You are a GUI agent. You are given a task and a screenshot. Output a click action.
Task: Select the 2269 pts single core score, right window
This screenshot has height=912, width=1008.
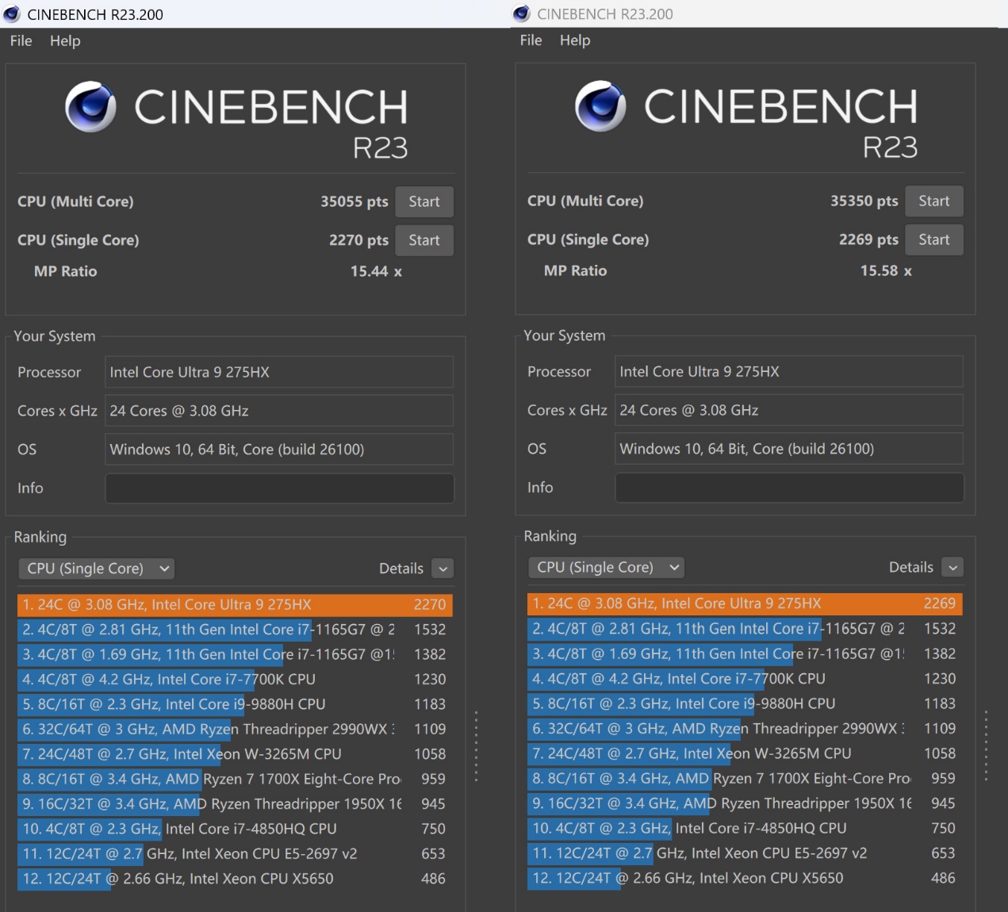[x=868, y=239]
